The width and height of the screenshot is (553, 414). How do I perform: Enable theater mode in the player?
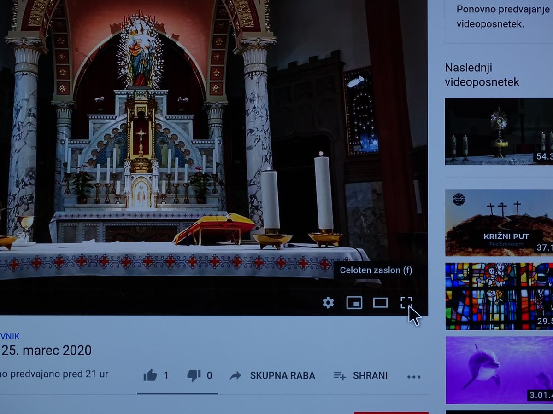pyautogui.click(x=380, y=303)
